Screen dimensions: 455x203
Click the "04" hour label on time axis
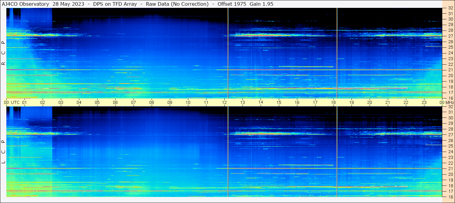79,102
